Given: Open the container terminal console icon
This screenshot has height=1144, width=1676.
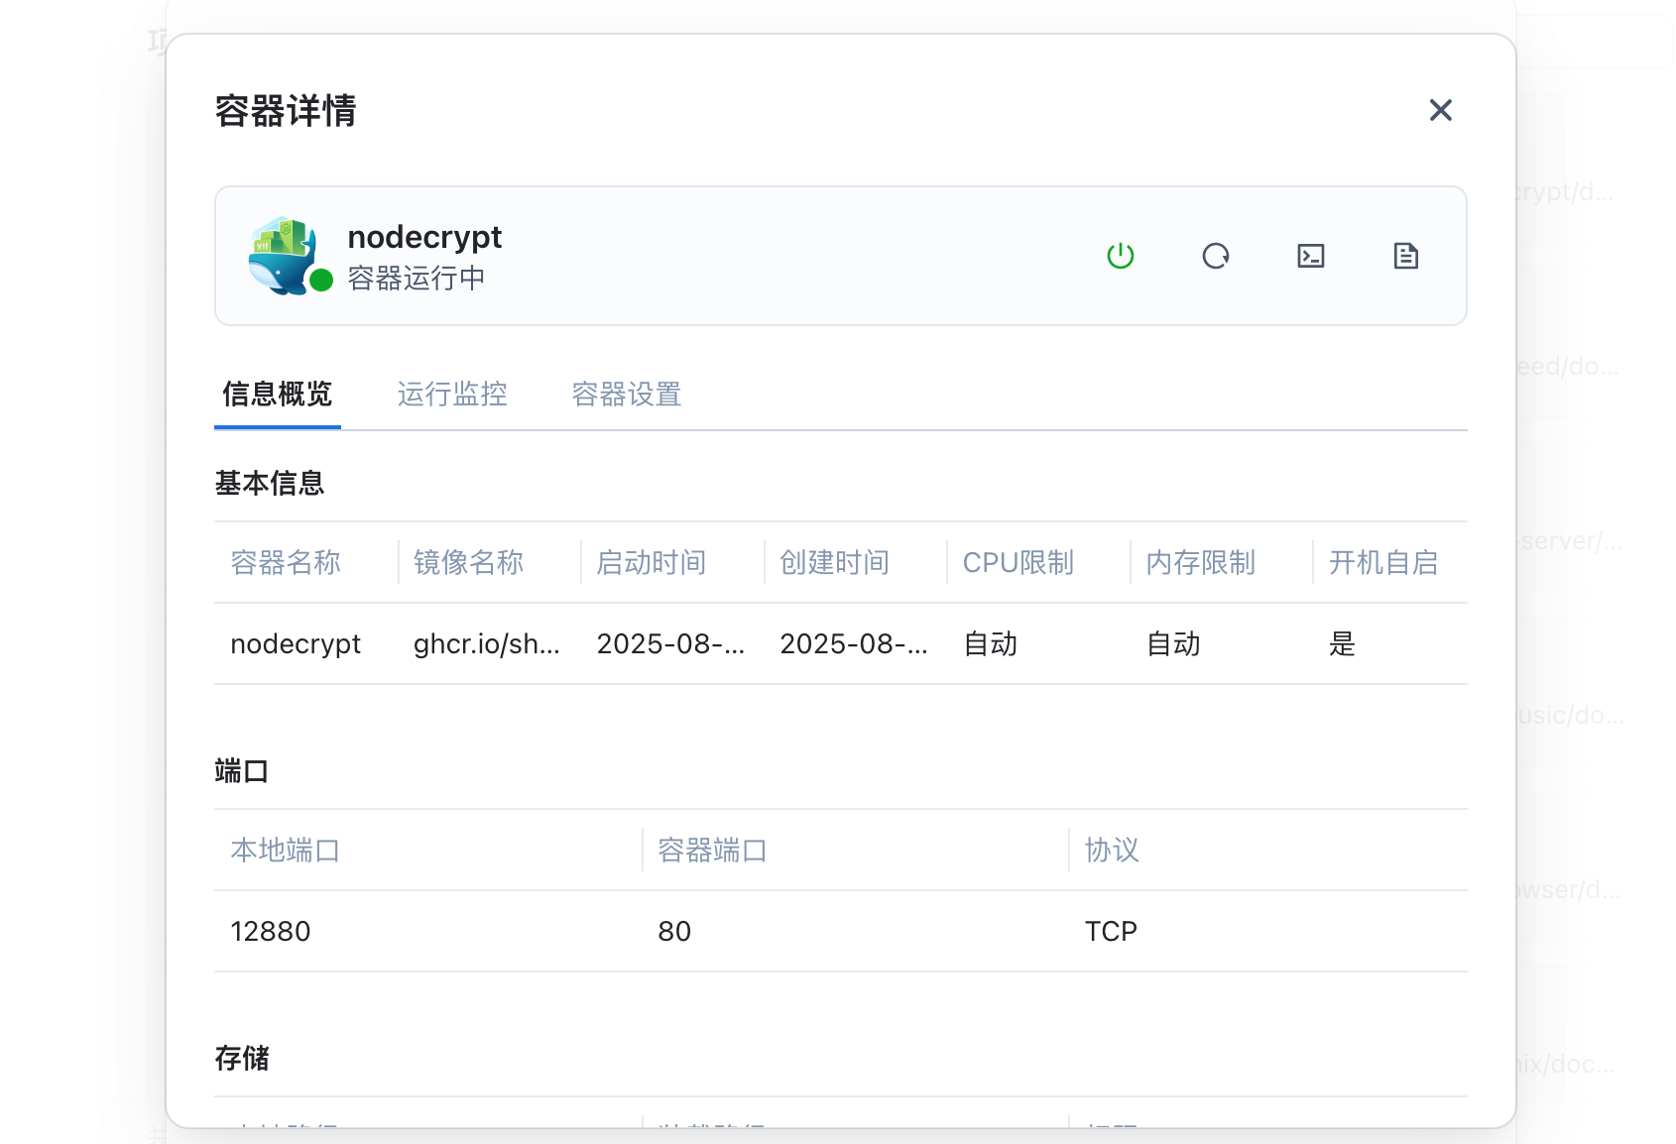Looking at the screenshot, I should click(x=1310, y=256).
